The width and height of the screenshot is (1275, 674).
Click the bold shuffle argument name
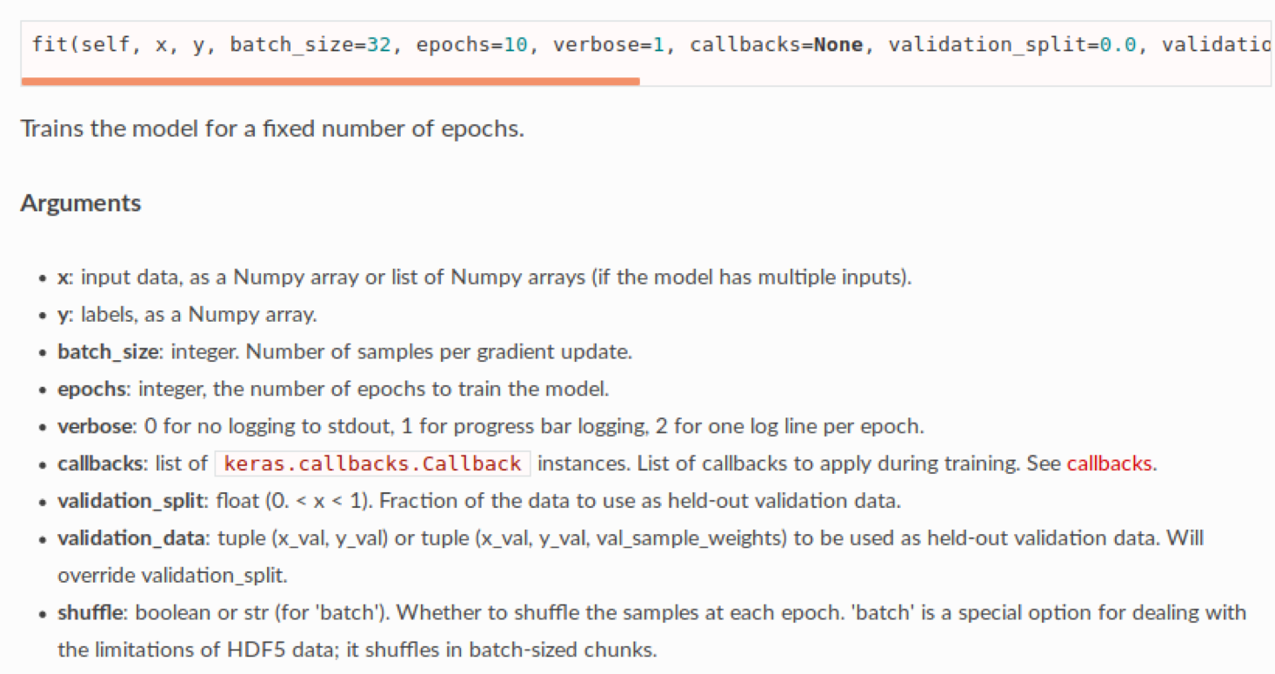coord(90,612)
